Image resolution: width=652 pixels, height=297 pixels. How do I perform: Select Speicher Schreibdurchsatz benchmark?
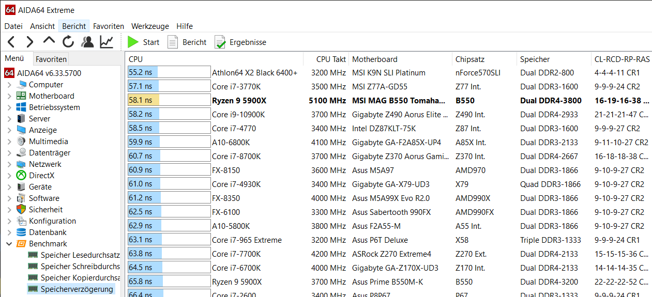tap(80, 267)
